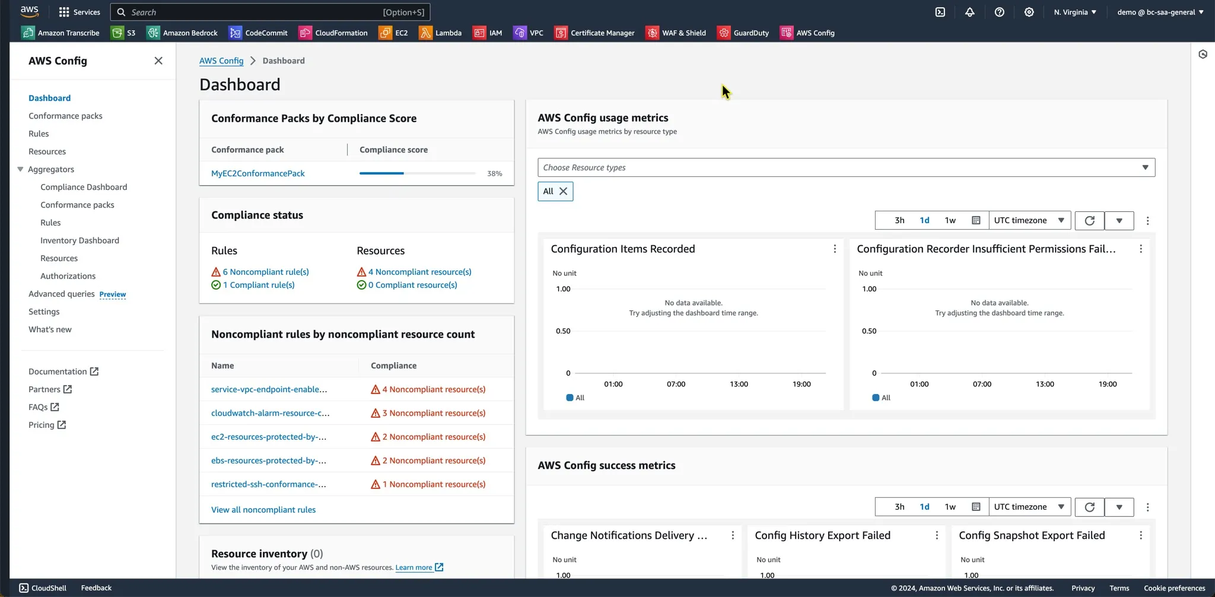Open the demo @ bc-saa-general account menu

1160,12
